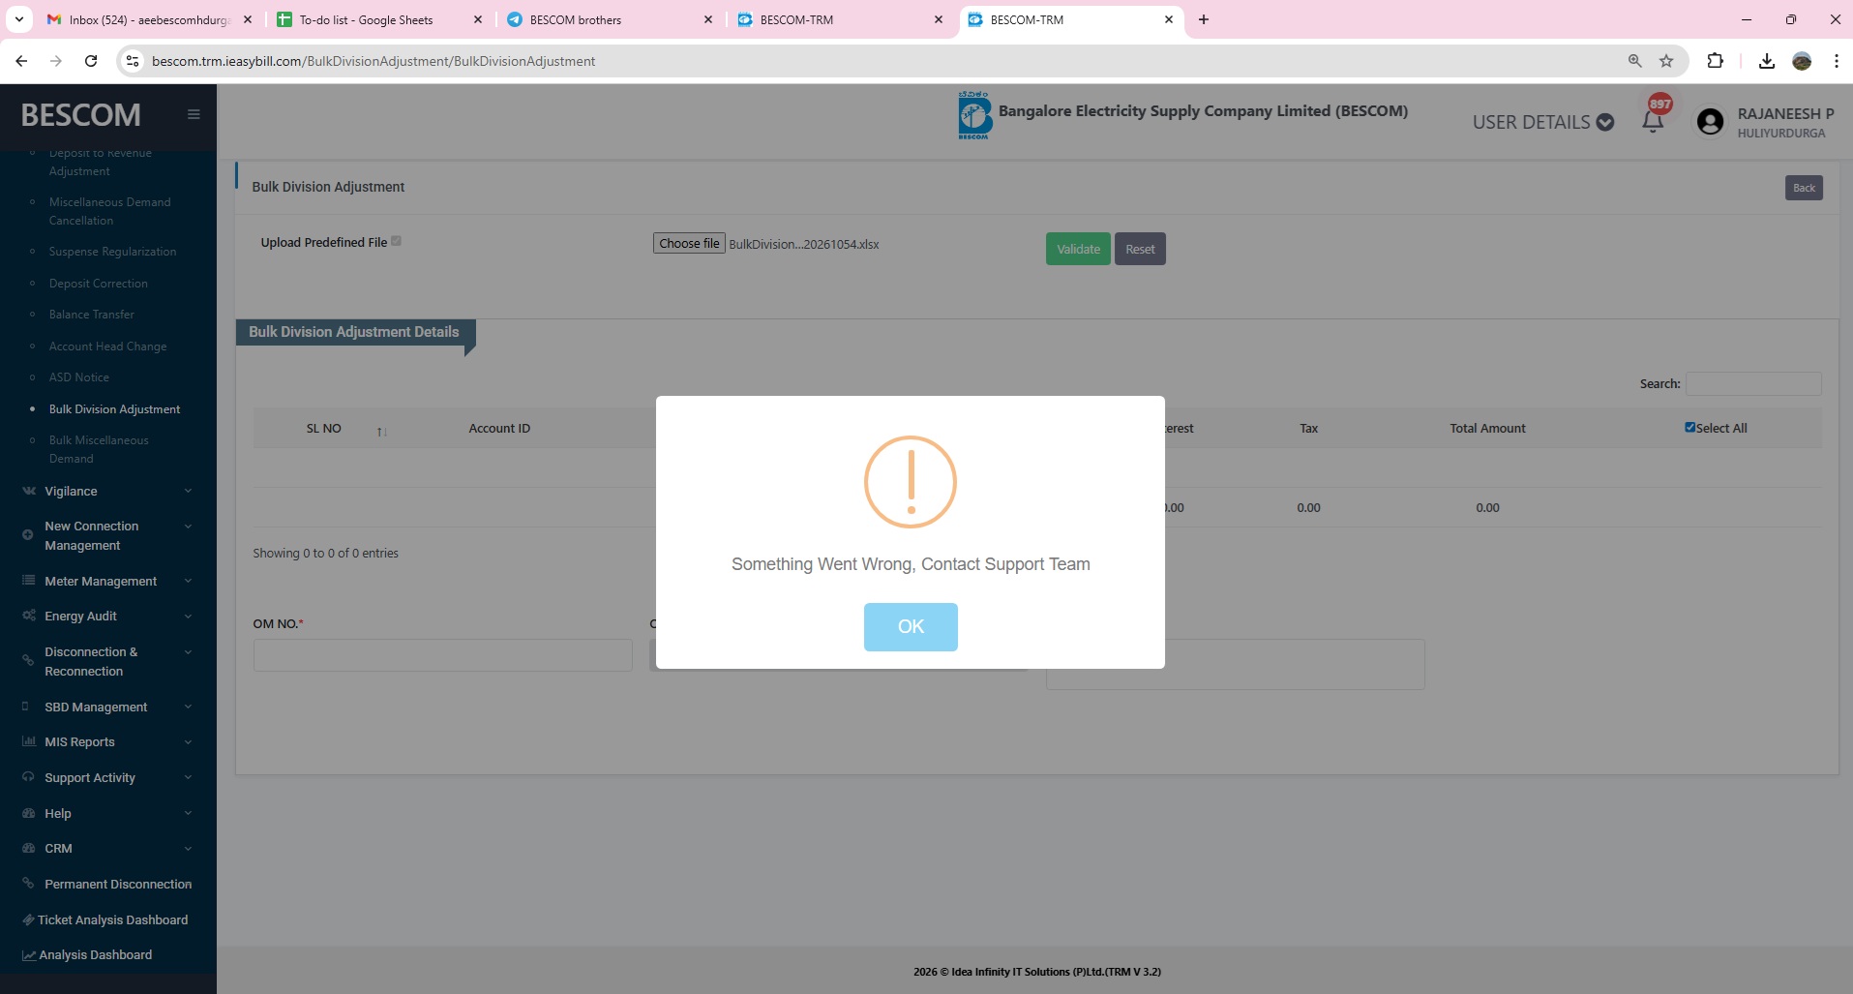The image size is (1853, 994).
Task: Switch to BESCOM brothers tab
Action: (x=610, y=19)
